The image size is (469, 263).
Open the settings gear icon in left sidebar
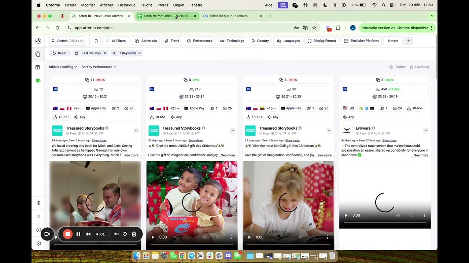(x=38, y=243)
